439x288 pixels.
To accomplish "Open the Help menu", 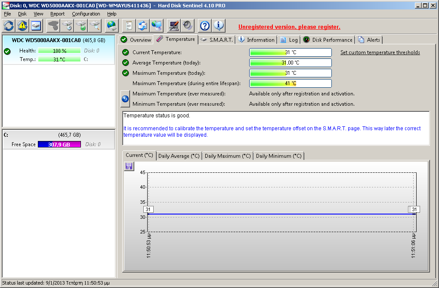I will [112, 14].
